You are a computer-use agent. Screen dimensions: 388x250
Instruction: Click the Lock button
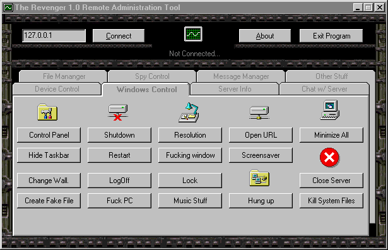click(190, 181)
